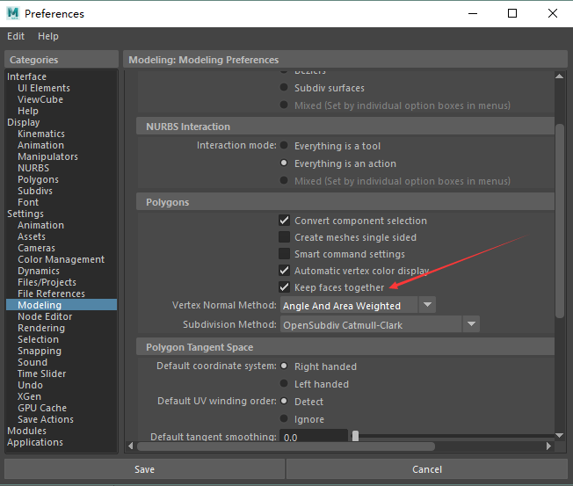Select Everything is a tool radio
The height and width of the screenshot is (486, 573).
[x=284, y=145]
